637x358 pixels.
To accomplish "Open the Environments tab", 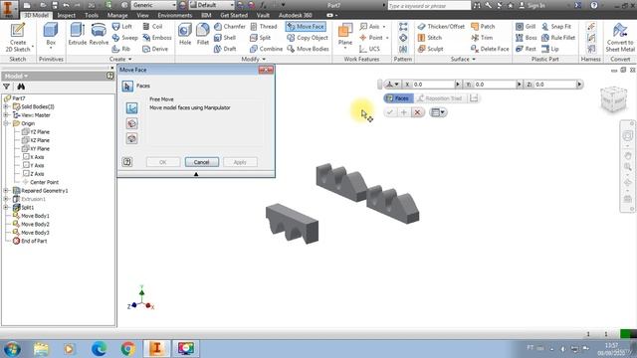I will coord(175,16).
